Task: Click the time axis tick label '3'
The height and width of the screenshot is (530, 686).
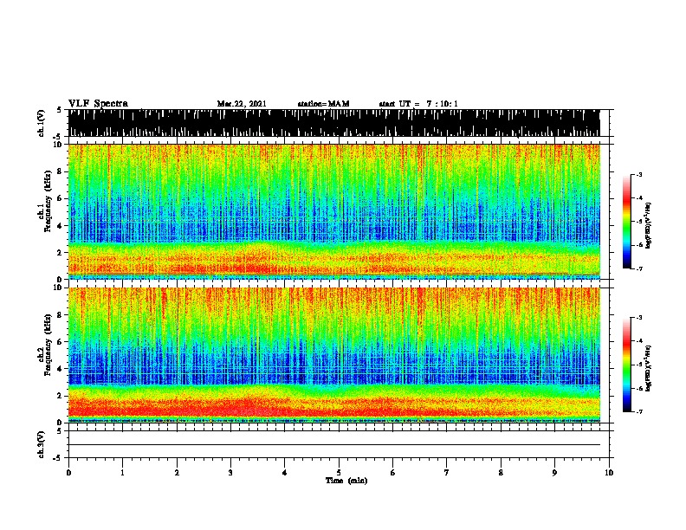Action: click(x=230, y=473)
